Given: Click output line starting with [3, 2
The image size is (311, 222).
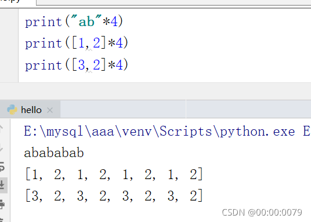Looking at the screenshot, I should 114,196.
